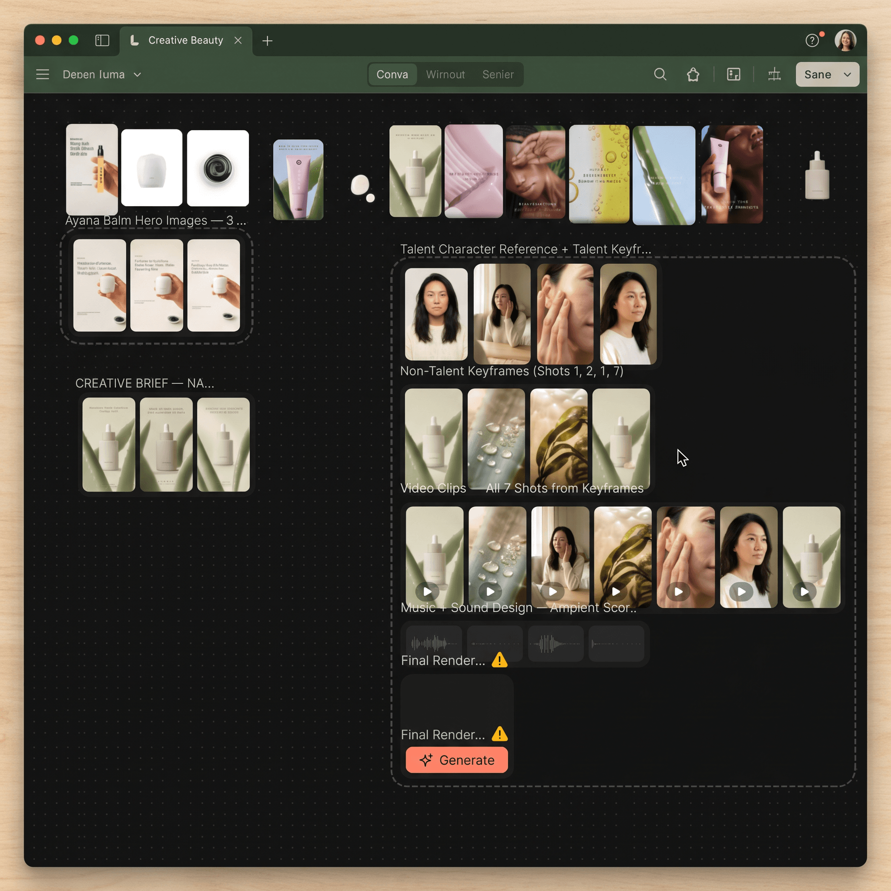
Task: Click 'Ayana Balm Hero Images' label
Action: 155,221
